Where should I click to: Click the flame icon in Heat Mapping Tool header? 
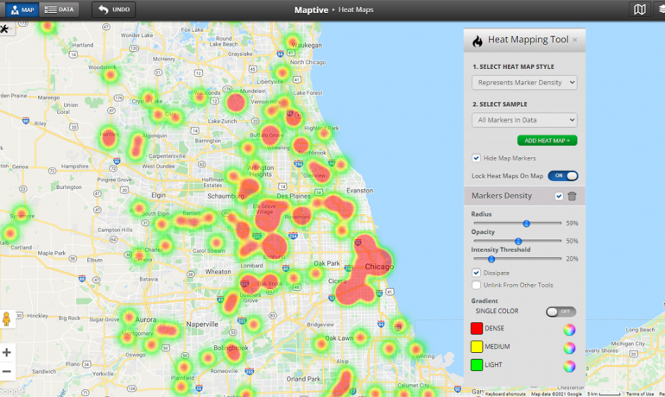click(478, 41)
